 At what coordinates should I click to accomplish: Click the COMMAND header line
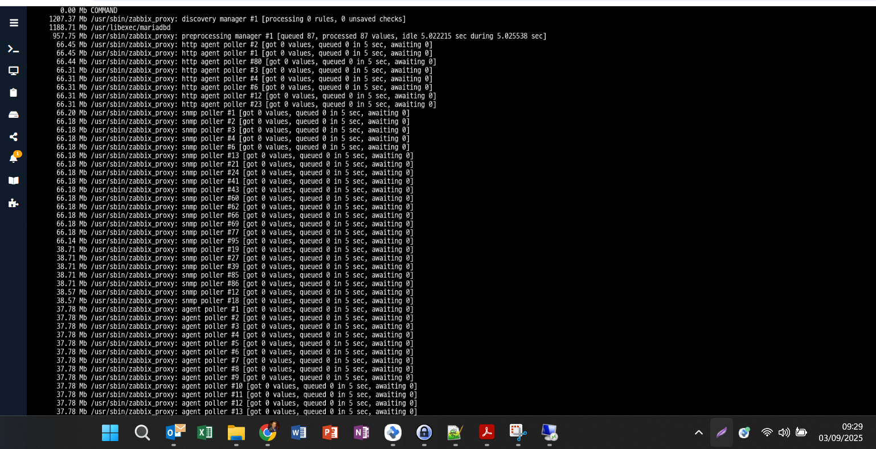tap(88, 10)
